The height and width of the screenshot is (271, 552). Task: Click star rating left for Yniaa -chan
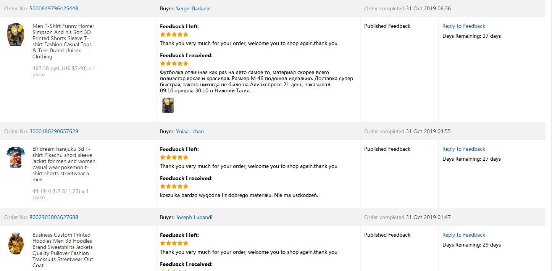174,157
